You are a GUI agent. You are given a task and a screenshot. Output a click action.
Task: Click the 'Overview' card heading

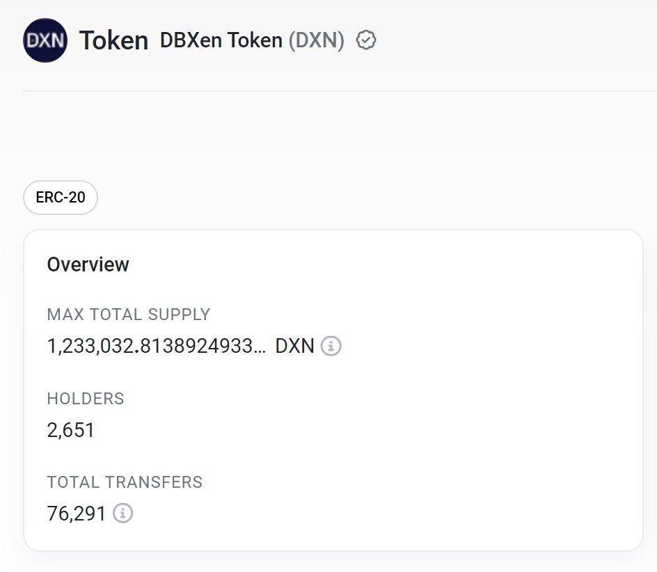click(88, 264)
